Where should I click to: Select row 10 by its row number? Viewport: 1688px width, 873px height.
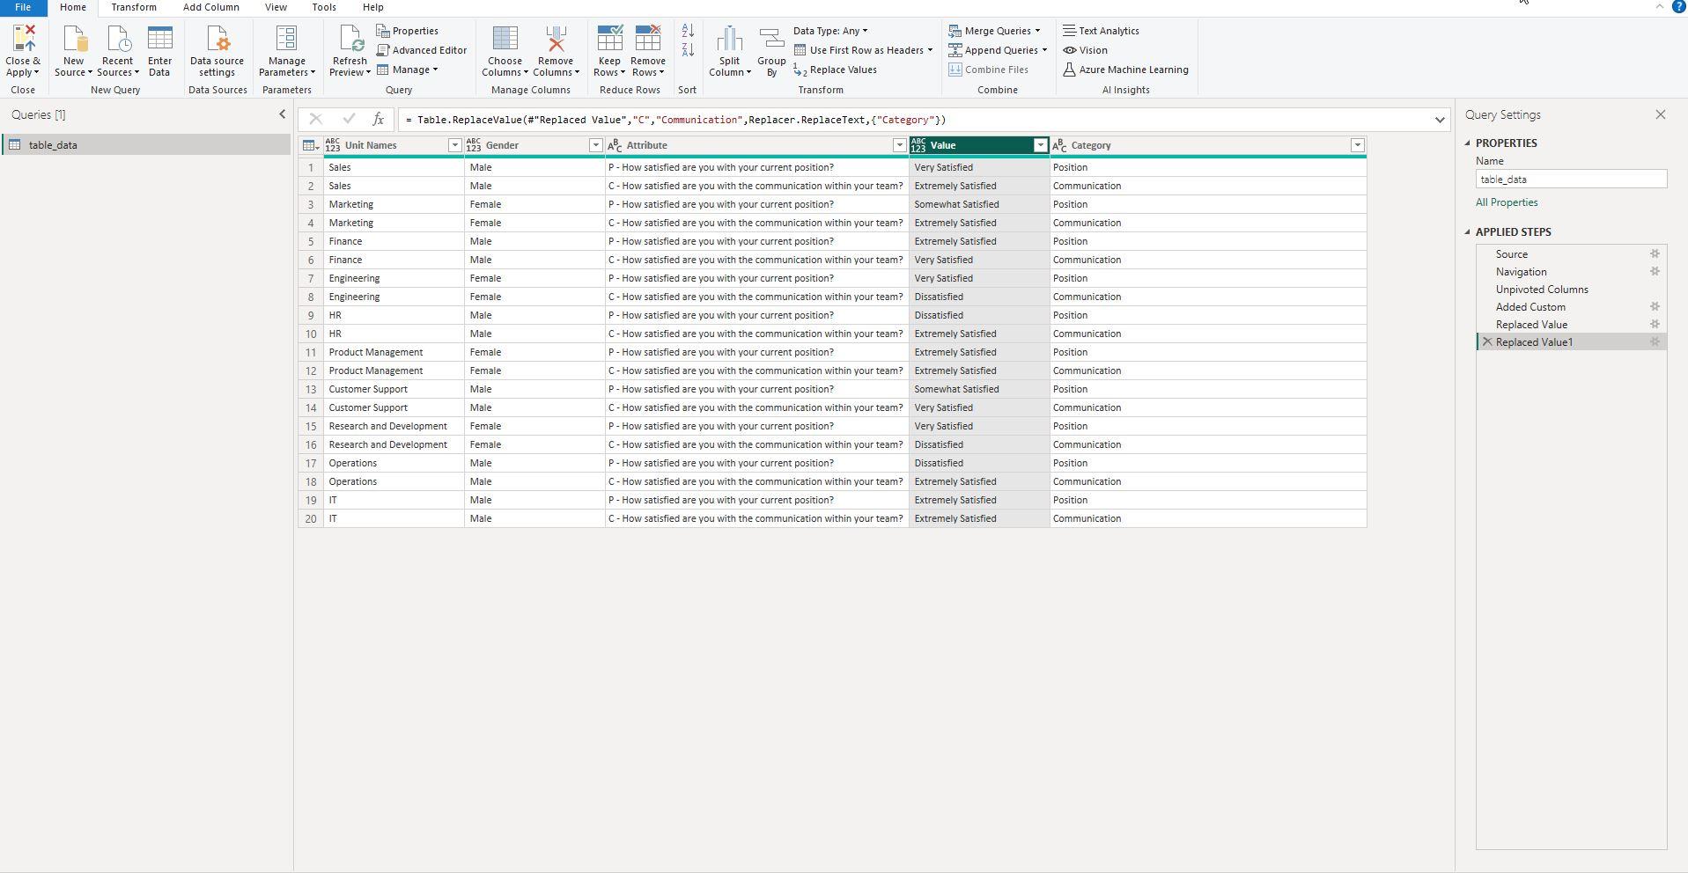[311, 334]
